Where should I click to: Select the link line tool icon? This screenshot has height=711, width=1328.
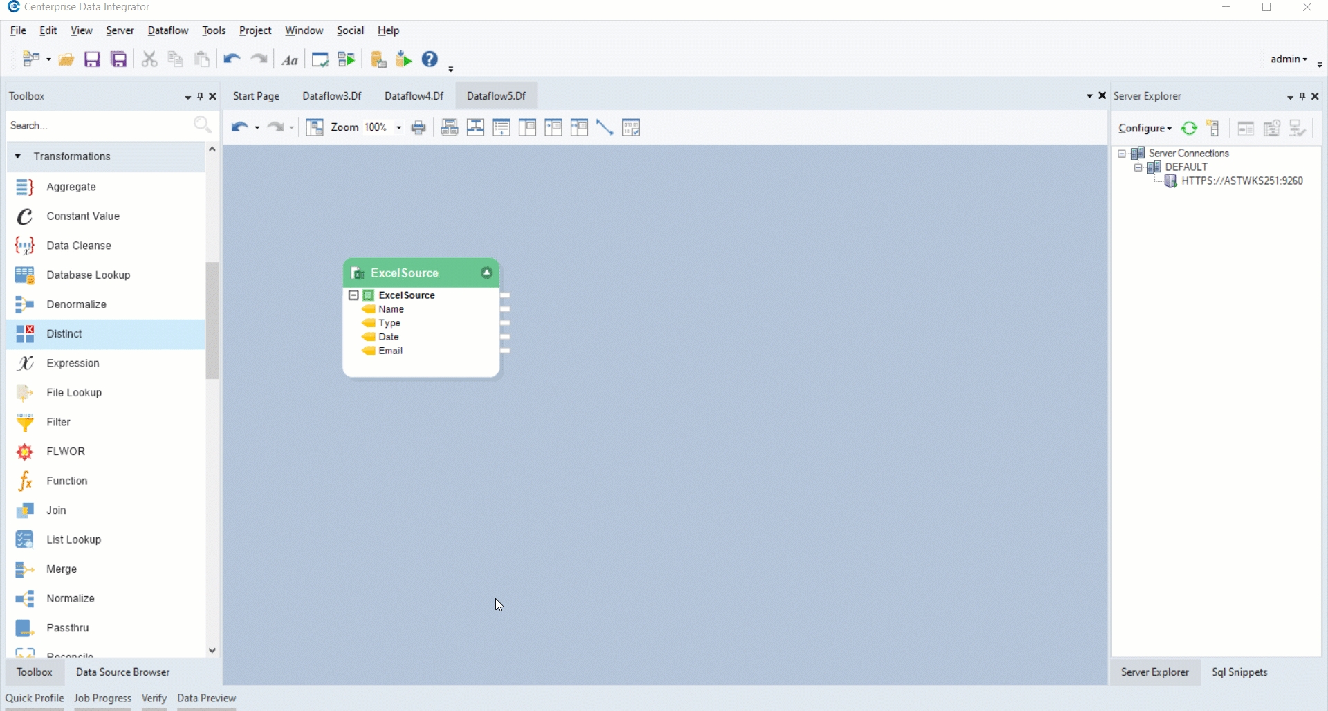pyautogui.click(x=605, y=128)
